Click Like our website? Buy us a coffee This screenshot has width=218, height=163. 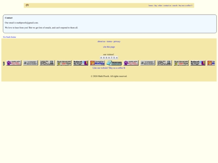pos(109,68)
